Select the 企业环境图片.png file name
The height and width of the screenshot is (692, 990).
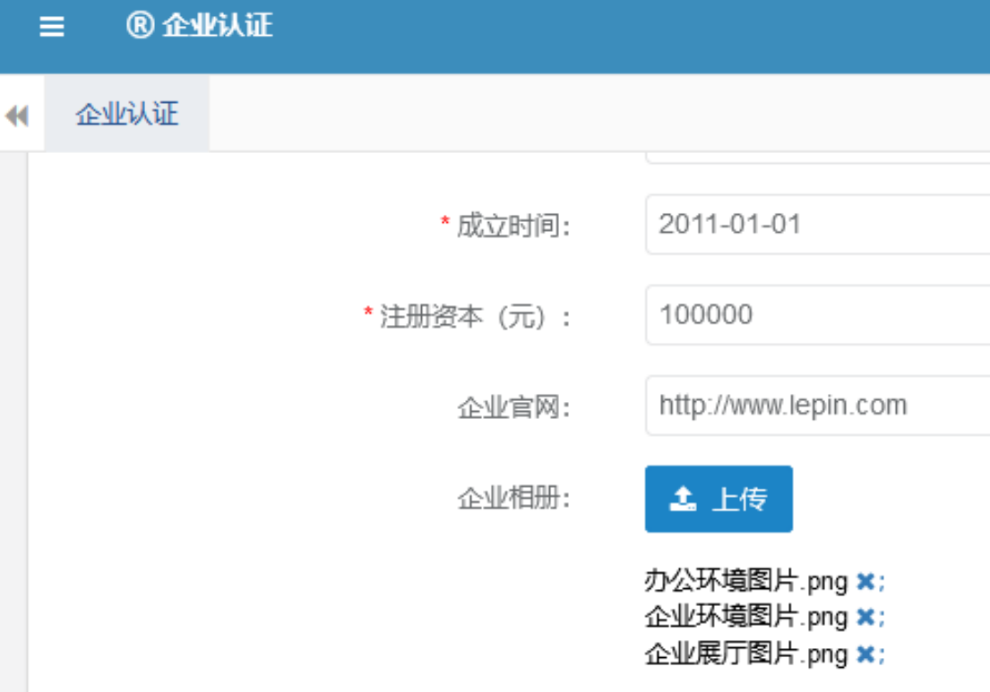point(745,618)
